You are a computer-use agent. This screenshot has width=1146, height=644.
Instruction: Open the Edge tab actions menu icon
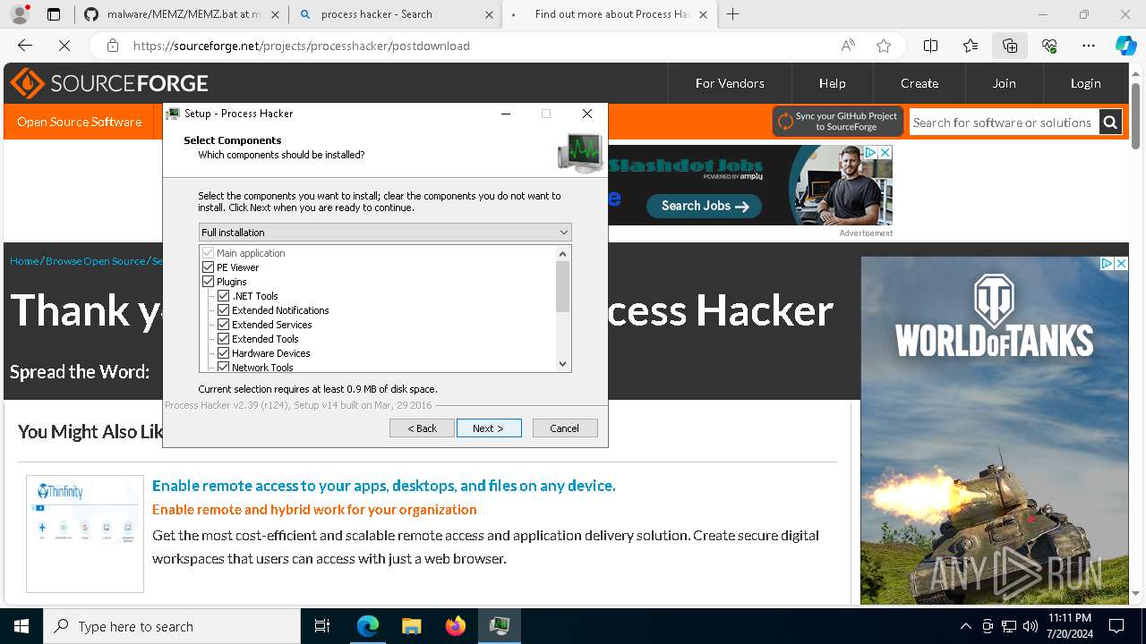click(54, 14)
